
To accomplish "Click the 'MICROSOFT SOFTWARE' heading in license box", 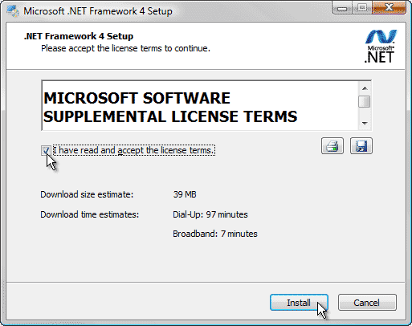I will (137, 98).
